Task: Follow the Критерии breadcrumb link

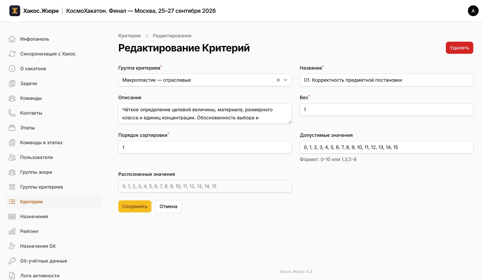Action: (130, 36)
